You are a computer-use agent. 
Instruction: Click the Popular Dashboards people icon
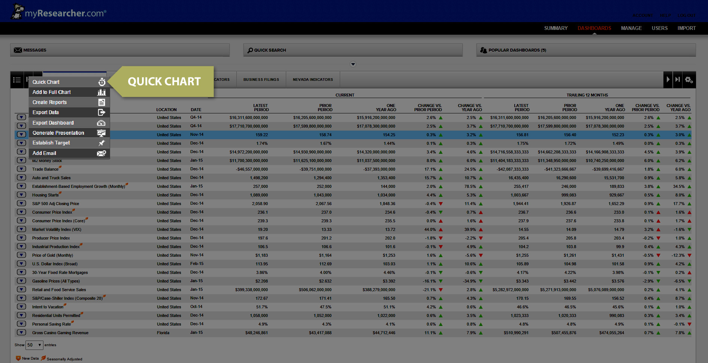[484, 50]
